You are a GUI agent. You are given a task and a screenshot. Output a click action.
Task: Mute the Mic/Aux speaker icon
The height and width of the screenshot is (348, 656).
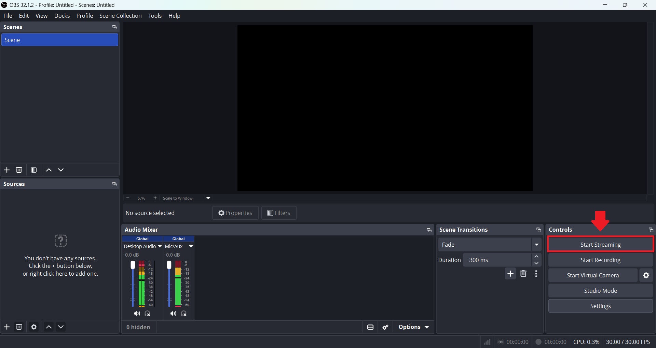coord(173,314)
